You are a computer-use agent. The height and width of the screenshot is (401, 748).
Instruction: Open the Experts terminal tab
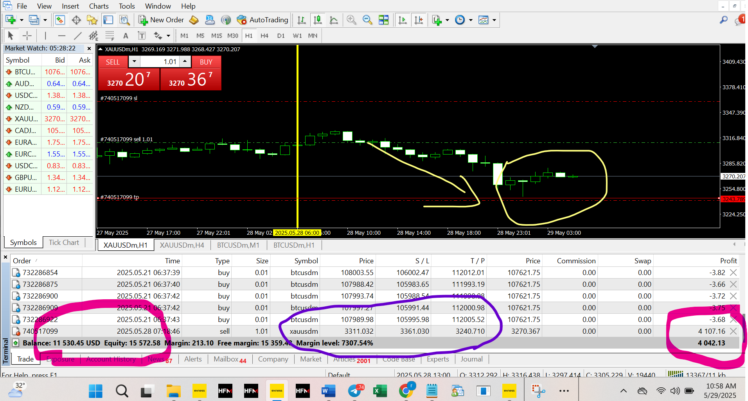438,359
